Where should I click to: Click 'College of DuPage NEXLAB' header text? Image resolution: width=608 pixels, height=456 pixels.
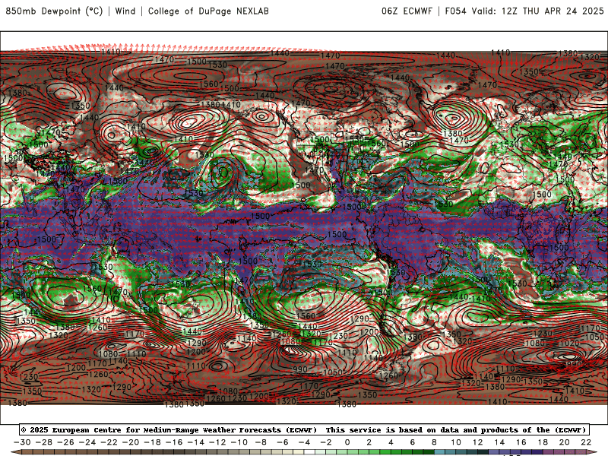[x=208, y=11]
